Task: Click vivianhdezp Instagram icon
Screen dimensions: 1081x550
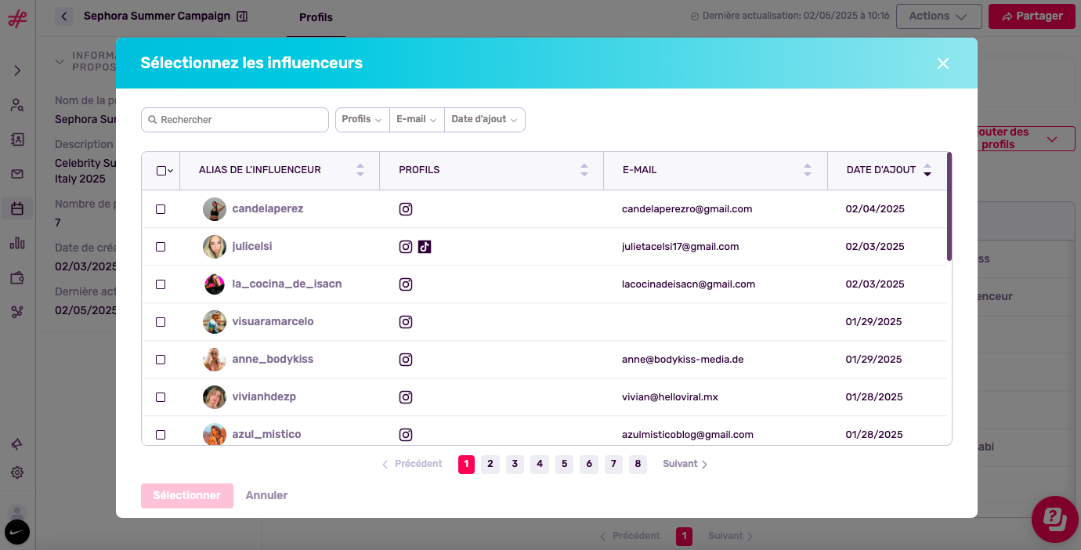Action: tap(406, 397)
